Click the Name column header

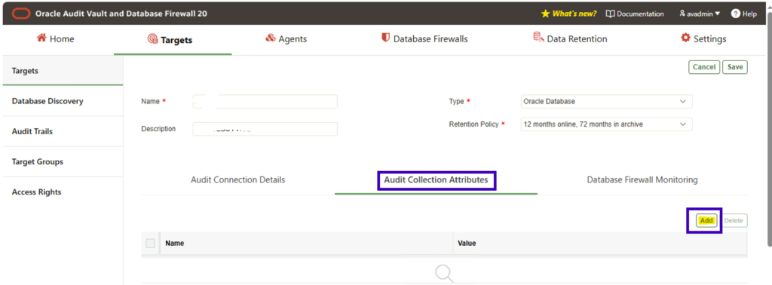[x=175, y=244]
